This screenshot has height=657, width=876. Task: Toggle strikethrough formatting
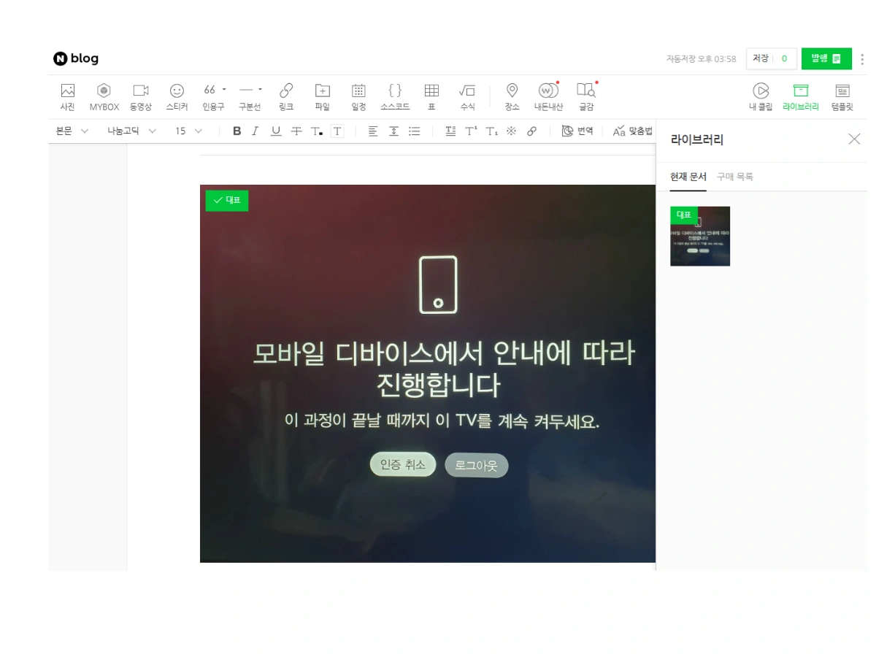point(295,131)
